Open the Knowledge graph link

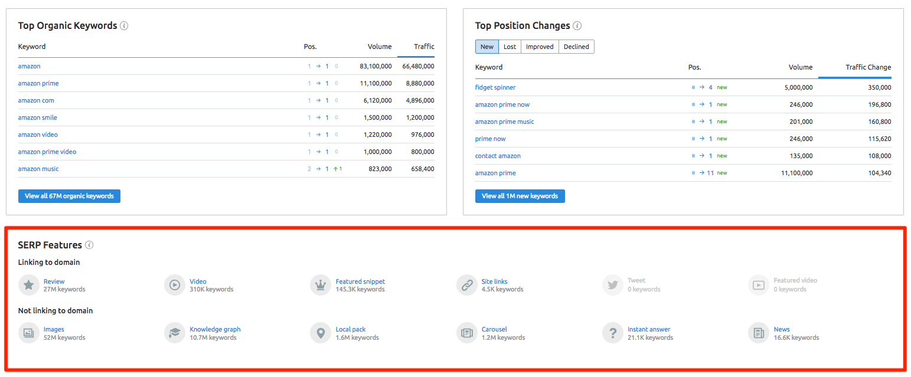(215, 329)
